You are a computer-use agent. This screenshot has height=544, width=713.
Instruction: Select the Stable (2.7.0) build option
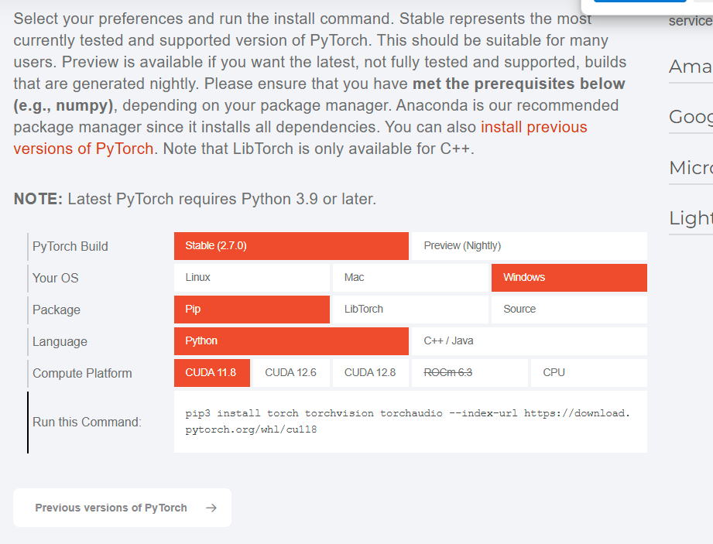coord(291,246)
